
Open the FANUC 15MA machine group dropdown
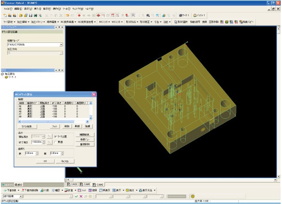60,45
